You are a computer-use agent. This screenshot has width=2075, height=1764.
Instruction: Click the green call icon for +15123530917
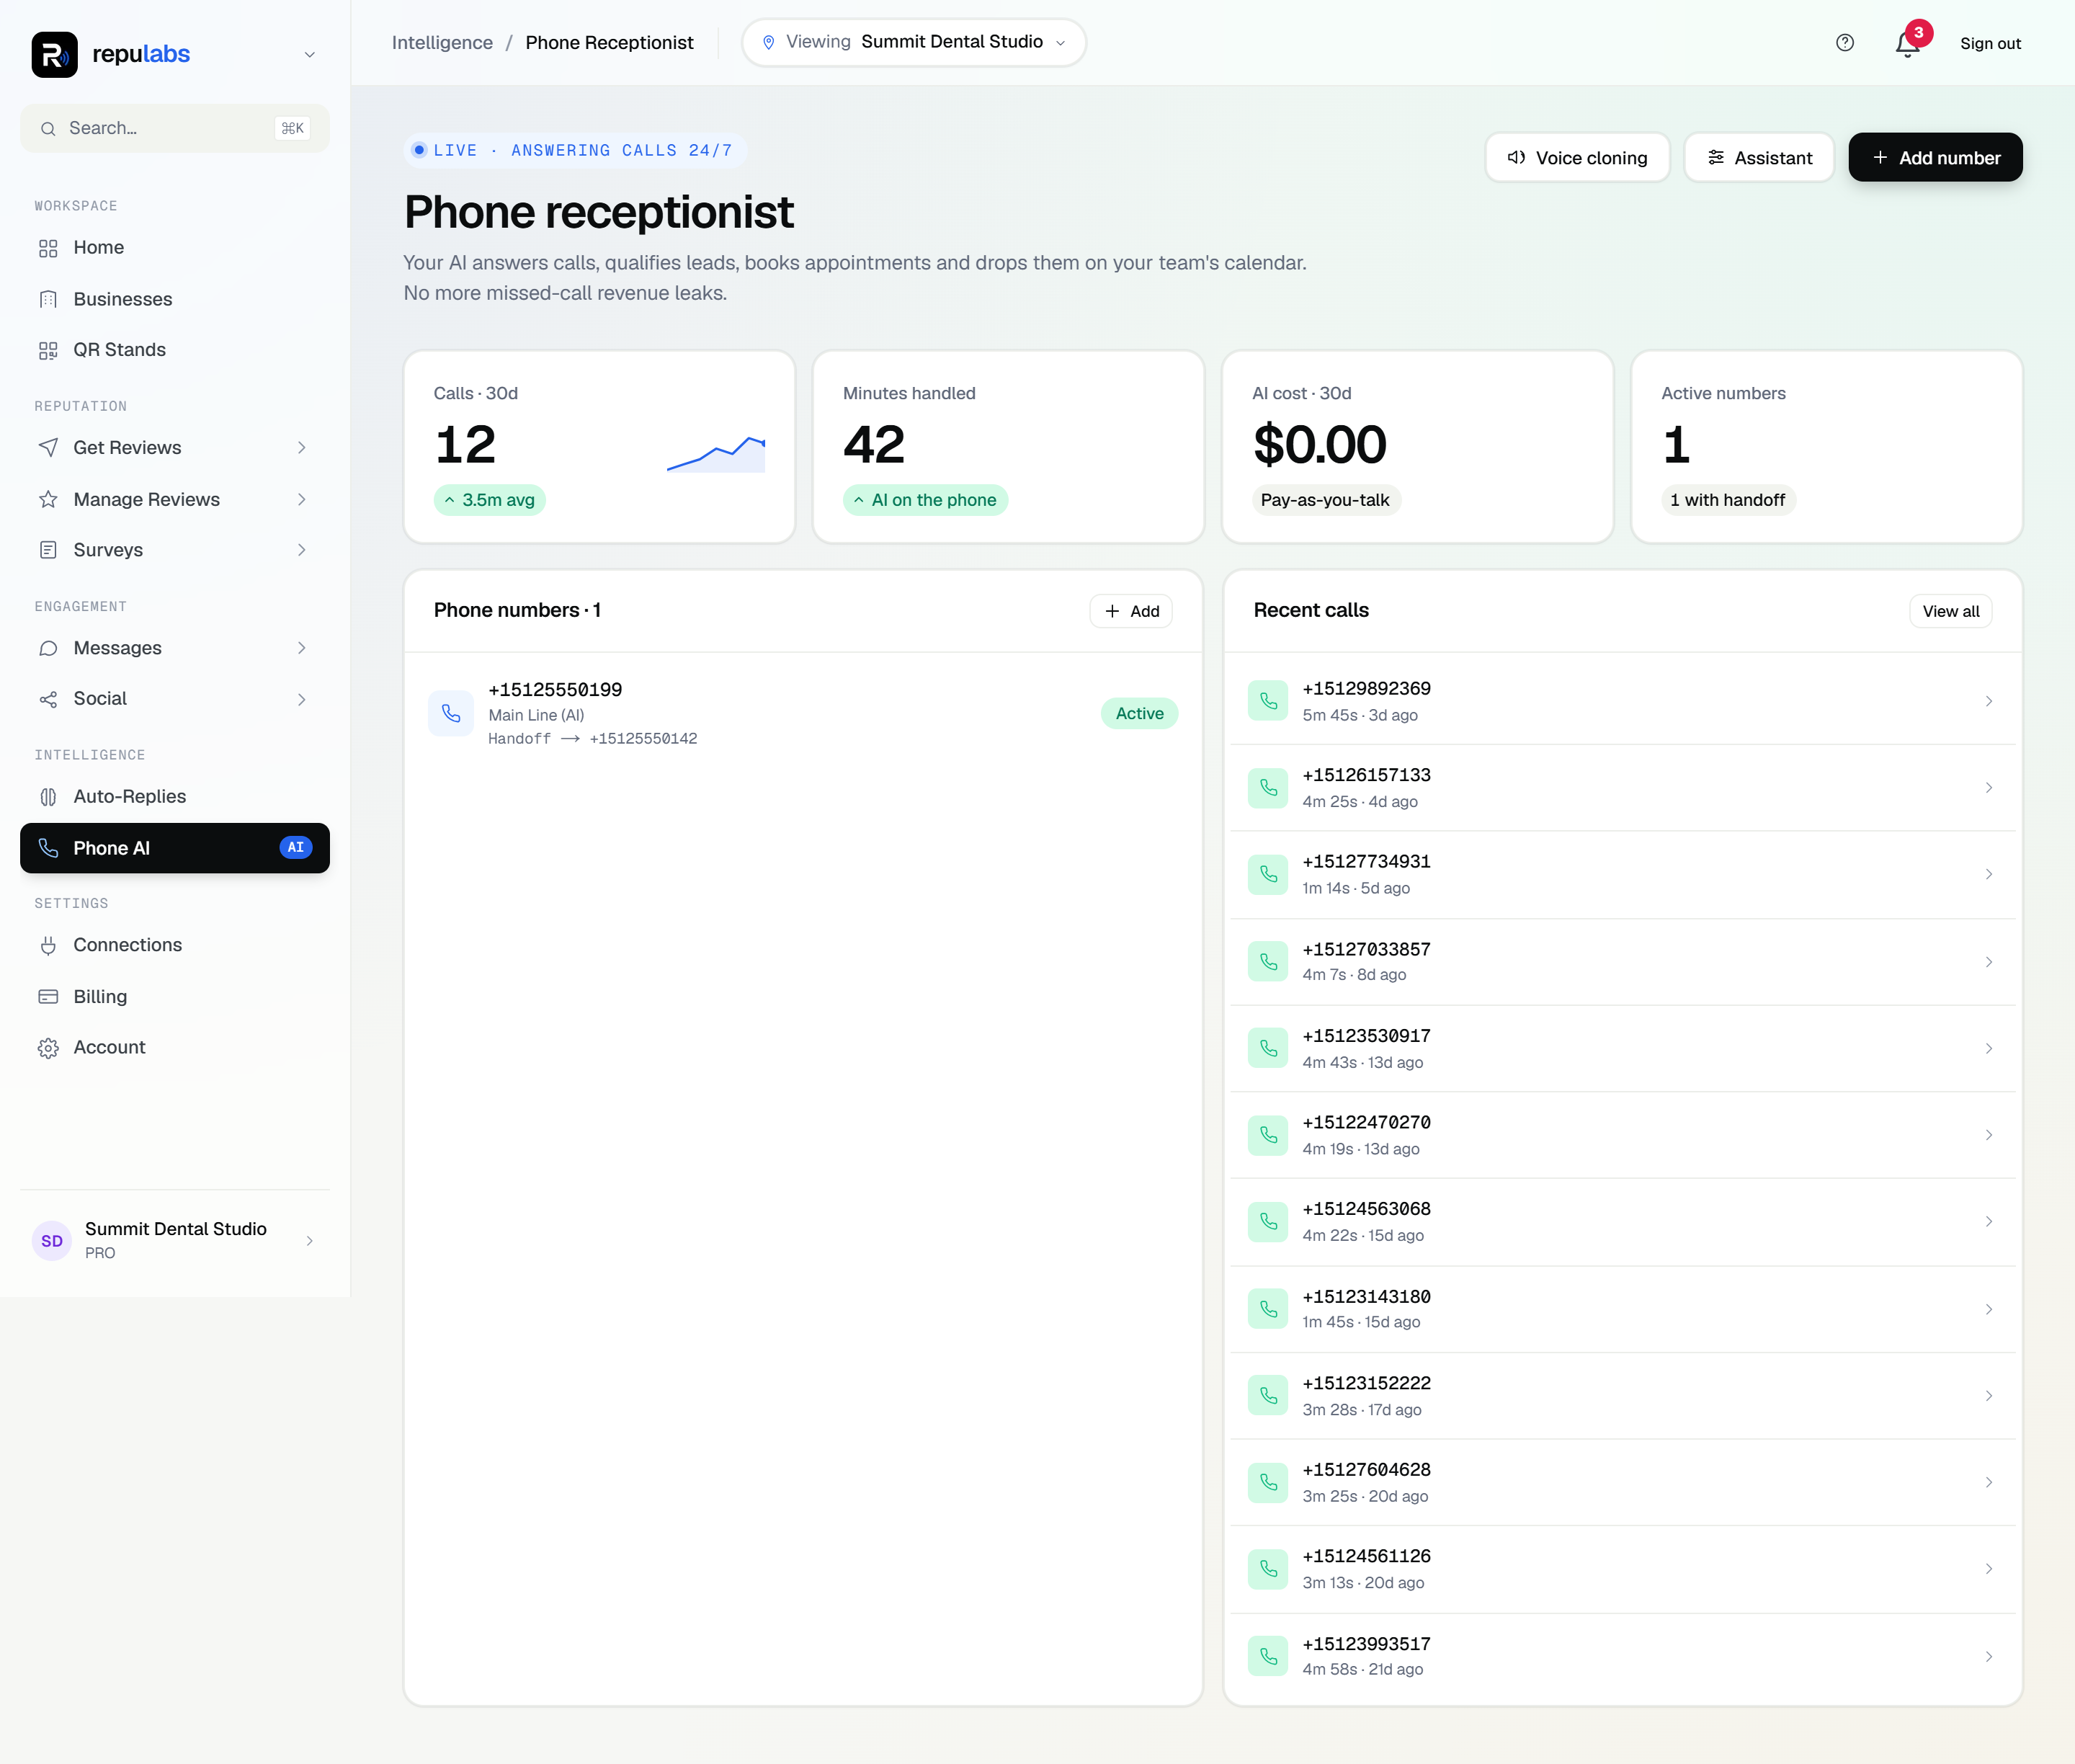[1268, 1048]
